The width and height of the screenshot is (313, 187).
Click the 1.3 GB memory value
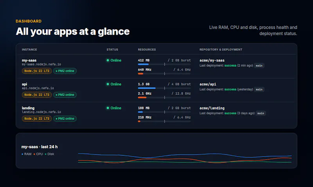144,84
